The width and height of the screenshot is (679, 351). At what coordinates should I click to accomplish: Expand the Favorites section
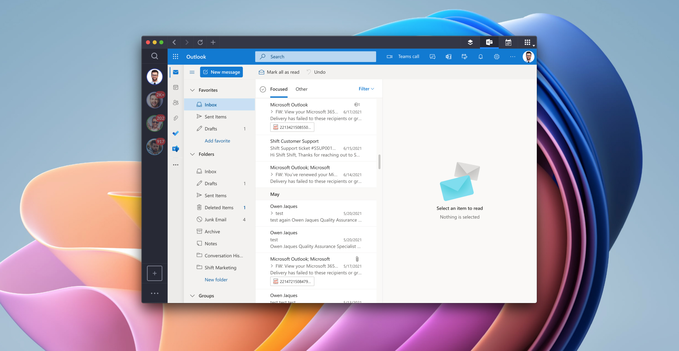[193, 90]
